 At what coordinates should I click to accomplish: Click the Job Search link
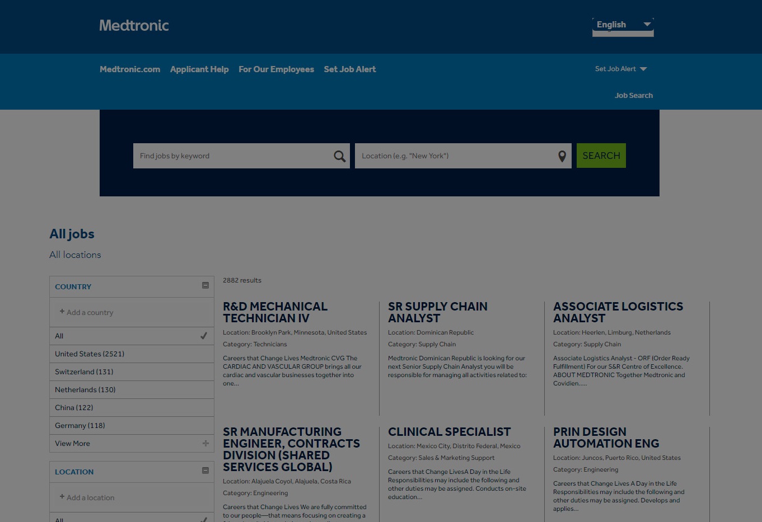coord(633,96)
